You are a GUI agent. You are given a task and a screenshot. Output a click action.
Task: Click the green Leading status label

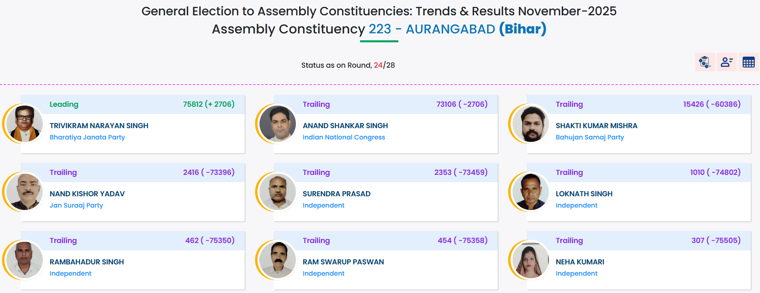pyautogui.click(x=64, y=104)
